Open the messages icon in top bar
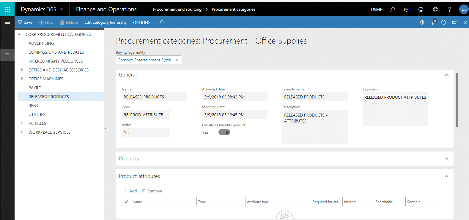The height and width of the screenshot is (220, 469). coord(407,9)
